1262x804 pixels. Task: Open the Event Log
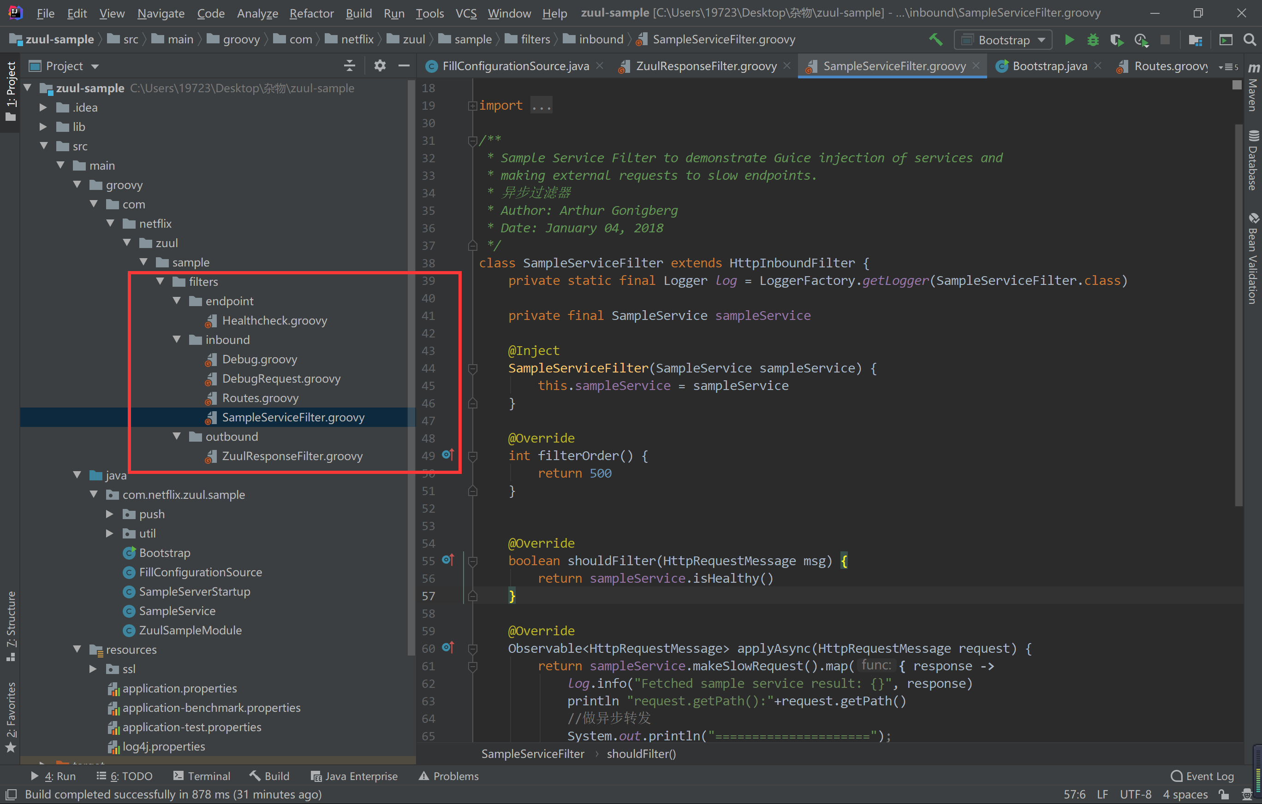pos(1202,776)
